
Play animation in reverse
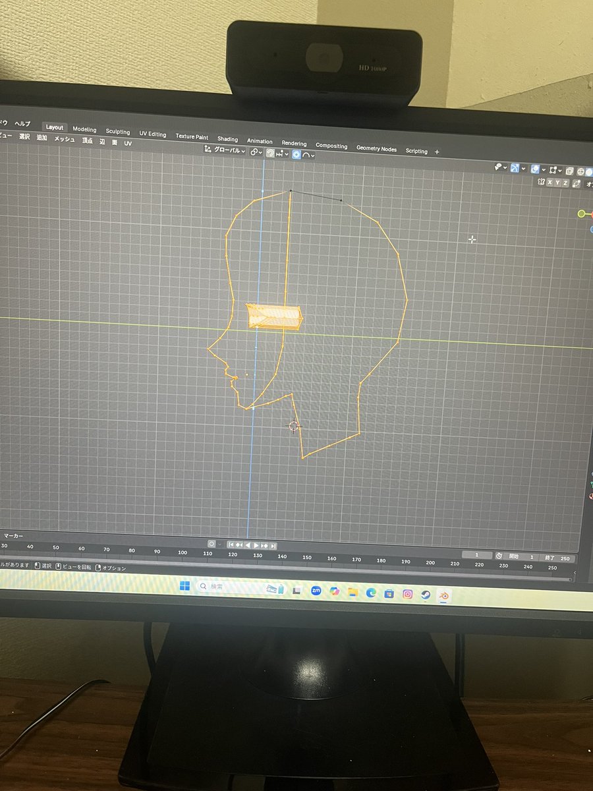click(248, 545)
